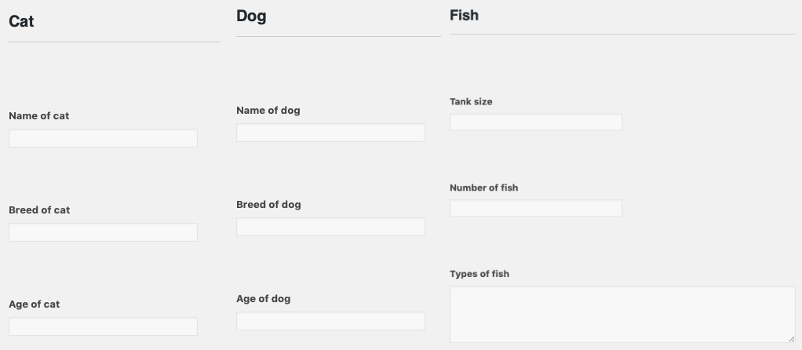The height and width of the screenshot is (350, 802).
Task: Select the Age of dog text box
Action: click(x=330, y=321)
